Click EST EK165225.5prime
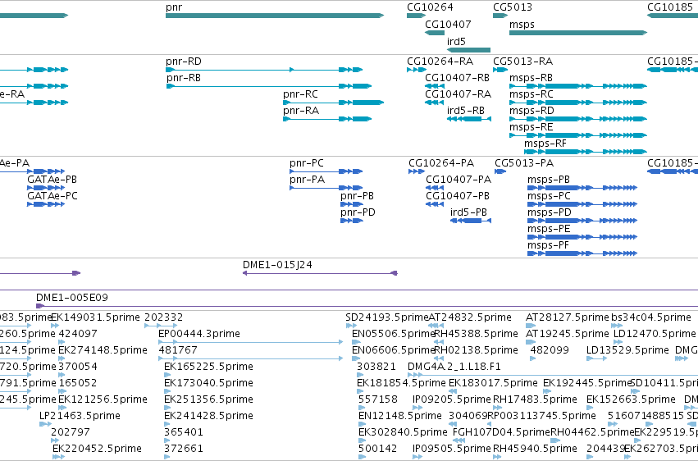 click(x=167, y=375)
